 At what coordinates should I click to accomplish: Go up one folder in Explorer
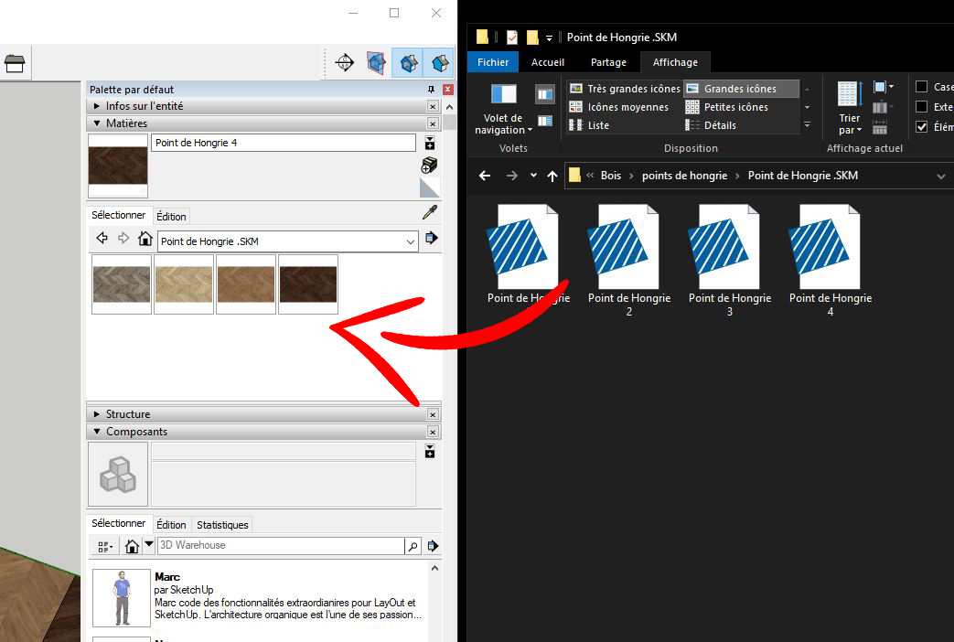tap(552, 176)
